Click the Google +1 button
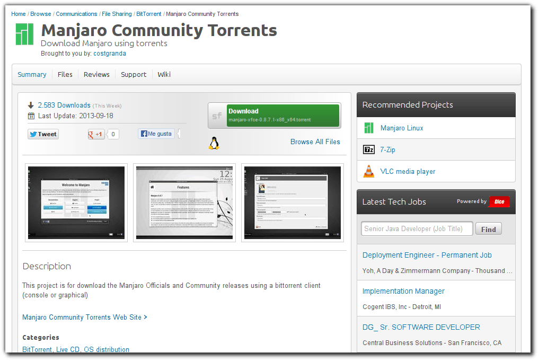Viewport: 539px width, 361px height. 96,134
